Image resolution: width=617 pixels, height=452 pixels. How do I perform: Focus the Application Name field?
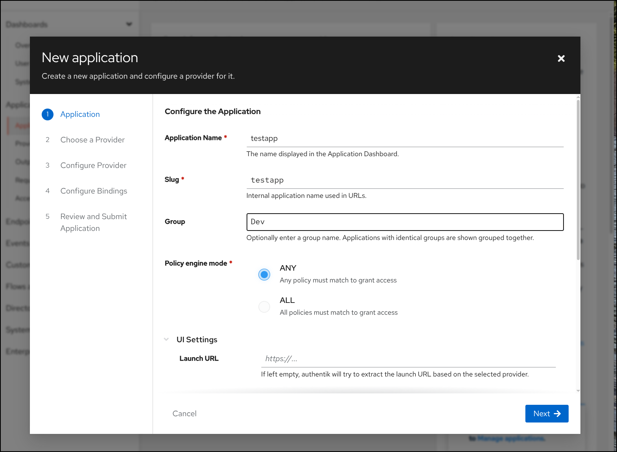tap(405, 138)
